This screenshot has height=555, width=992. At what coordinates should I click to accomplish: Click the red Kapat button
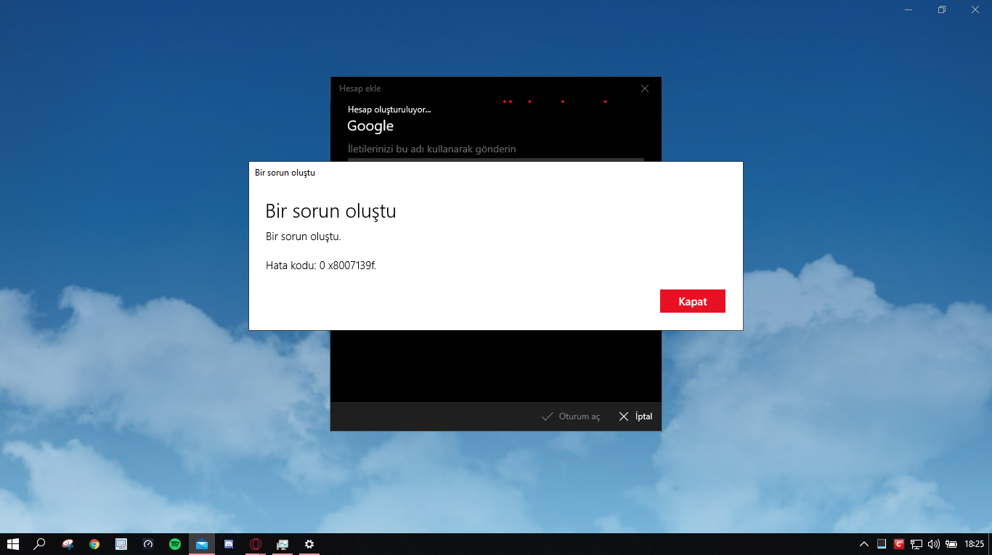pyautogui.click(x=692, y=301)
